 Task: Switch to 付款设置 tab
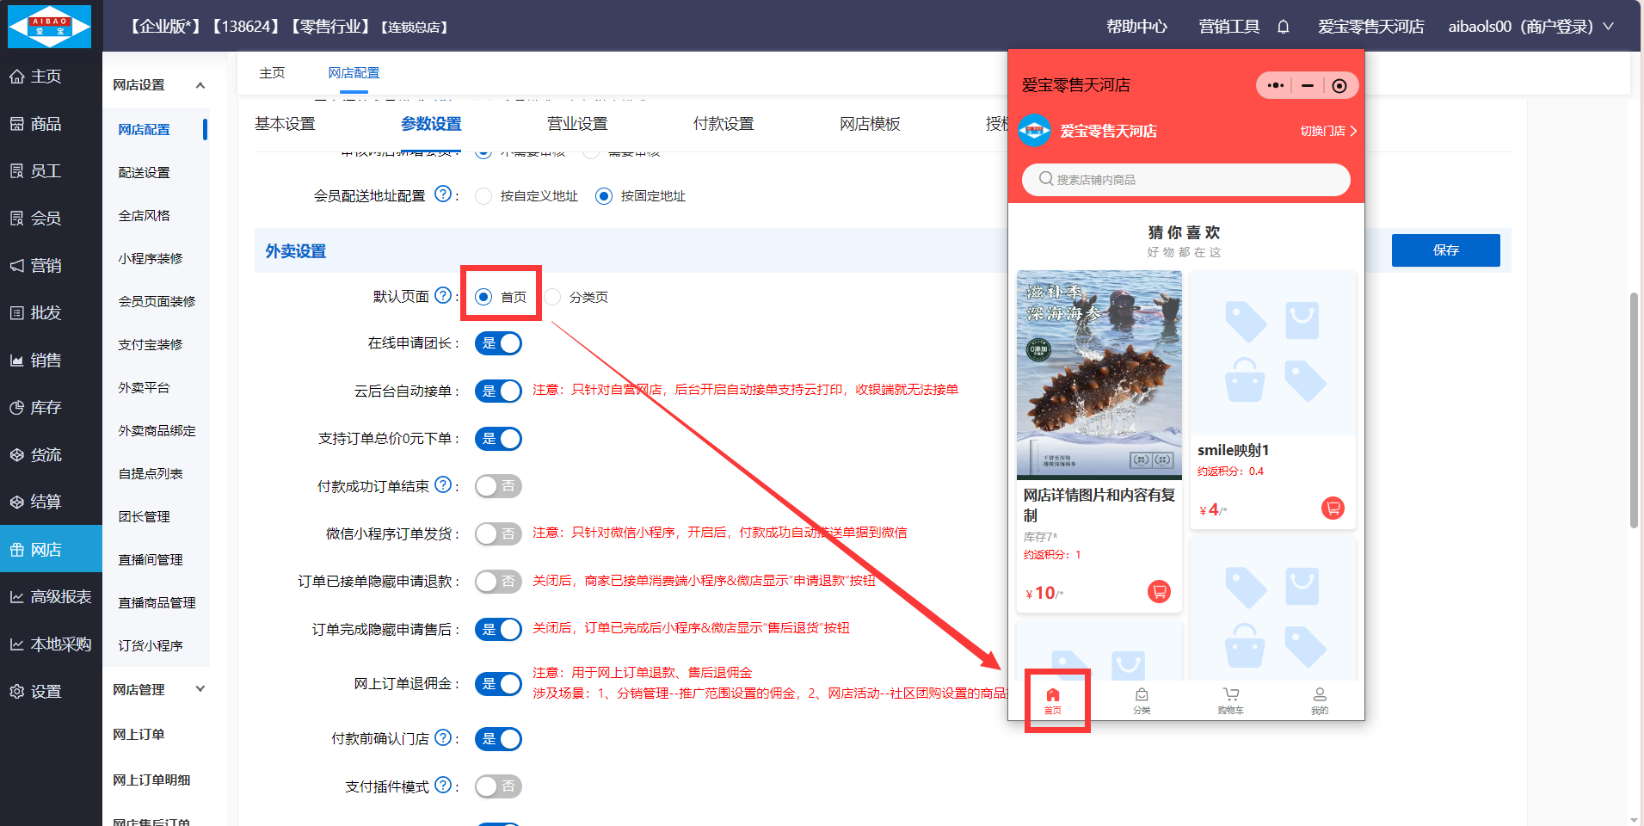click(723, 124)
